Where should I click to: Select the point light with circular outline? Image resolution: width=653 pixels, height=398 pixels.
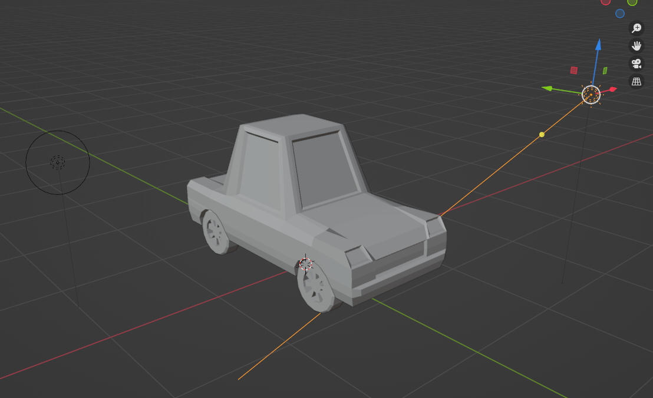(58, 162)
